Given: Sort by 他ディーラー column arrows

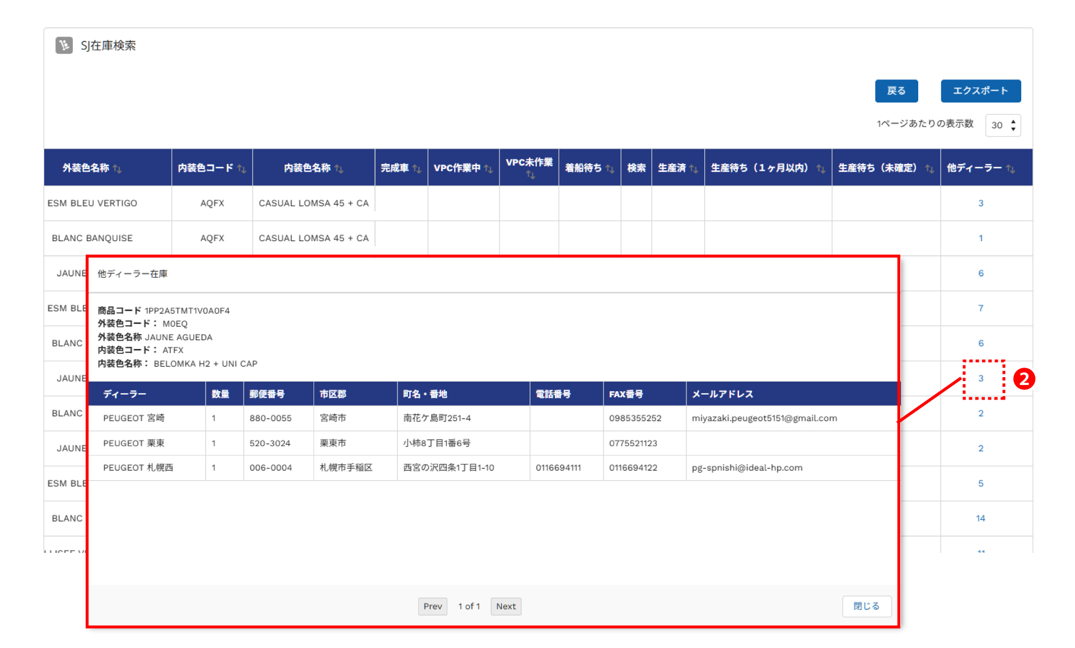Looking at the screenshot, I should 1010,168.
